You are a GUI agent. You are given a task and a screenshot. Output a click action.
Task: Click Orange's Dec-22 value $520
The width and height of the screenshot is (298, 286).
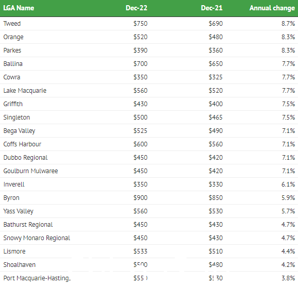click(140, 37)
